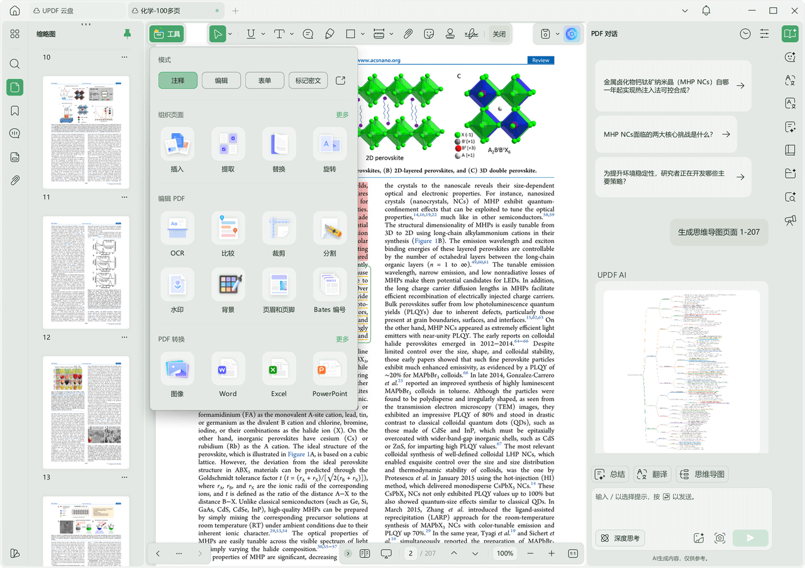Click the 关闭 button in toolbar
Image resolution: width=805 pixels, height=568 pixels.
point(499,34)
